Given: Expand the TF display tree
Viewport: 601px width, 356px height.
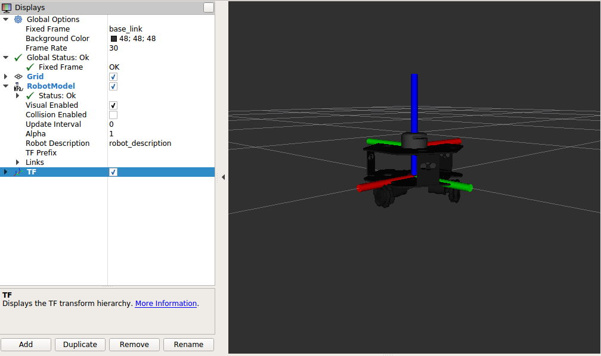Looking at the screenshot, I should click(x=5, y=172).
